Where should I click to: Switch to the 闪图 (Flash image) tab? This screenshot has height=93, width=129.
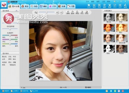pyautogui.click(x=71, y=6)
